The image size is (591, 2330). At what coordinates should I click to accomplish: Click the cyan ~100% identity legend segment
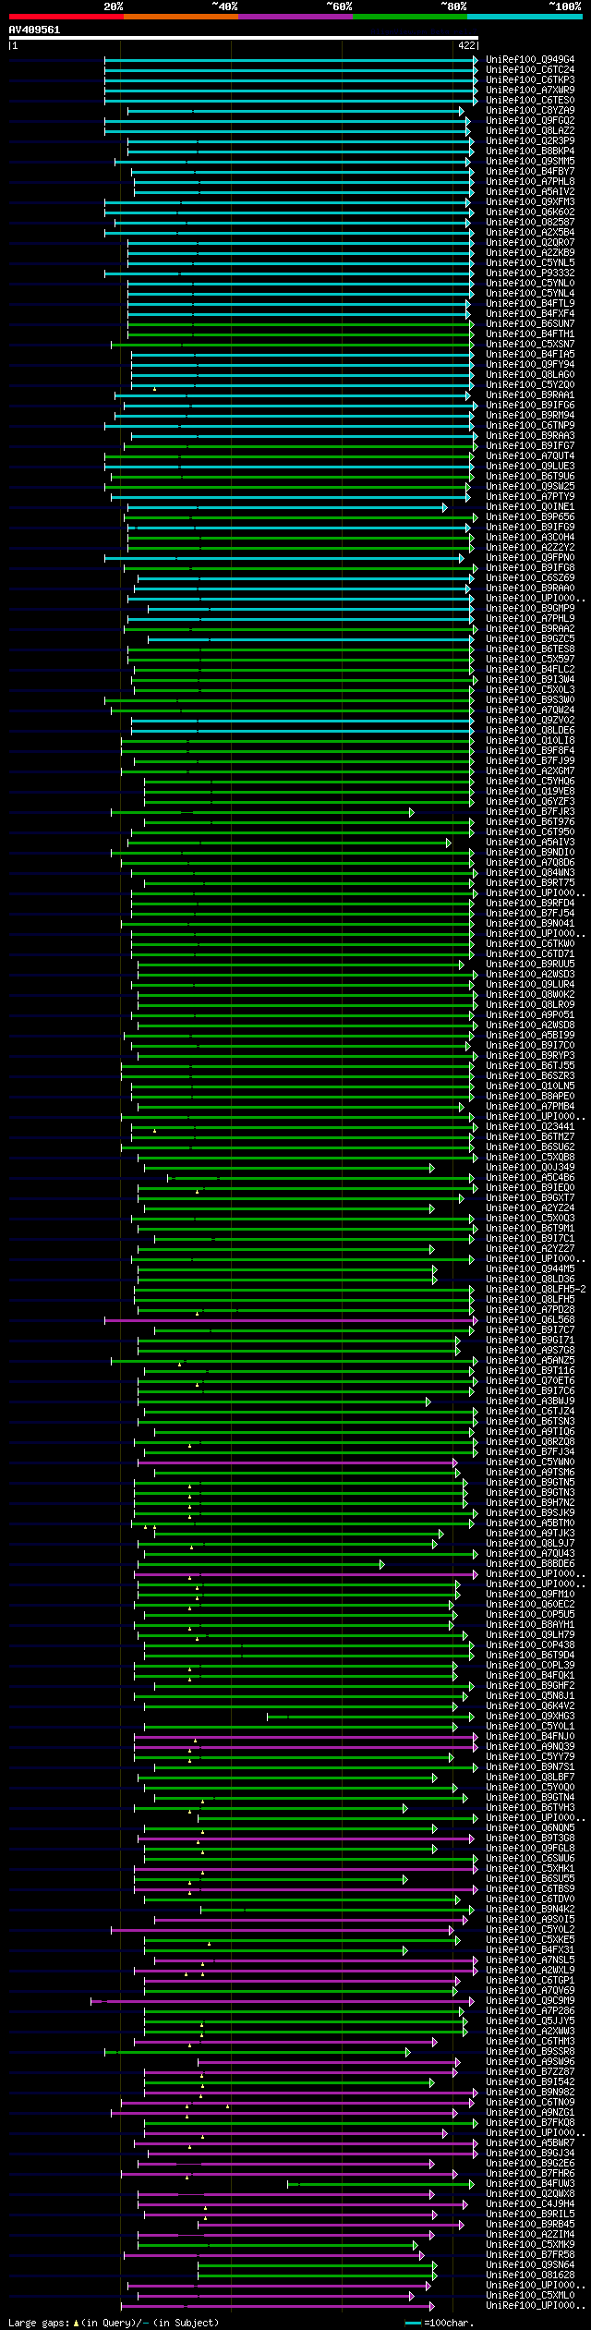tap(525, 17)
